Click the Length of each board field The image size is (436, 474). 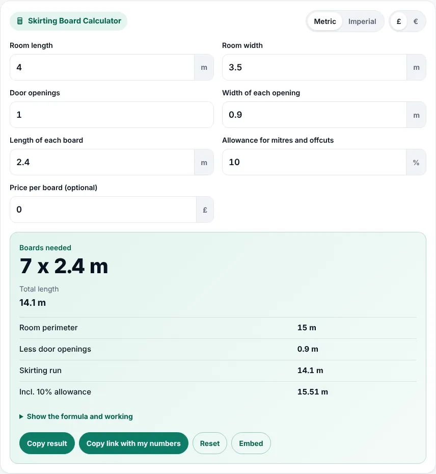[x=102, y=163]
